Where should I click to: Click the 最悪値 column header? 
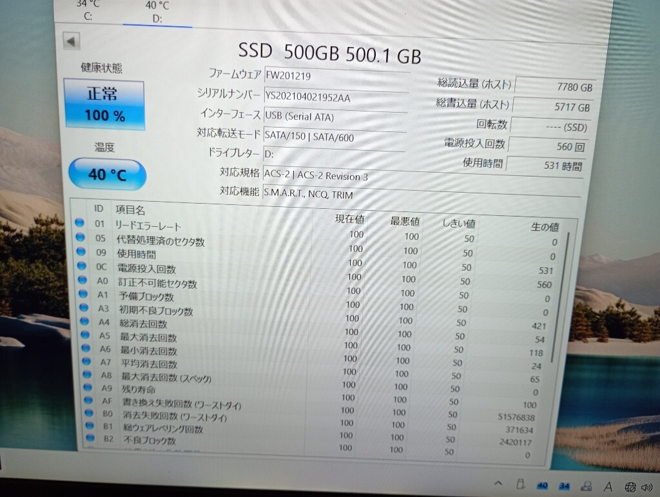(x=405, y=221)
